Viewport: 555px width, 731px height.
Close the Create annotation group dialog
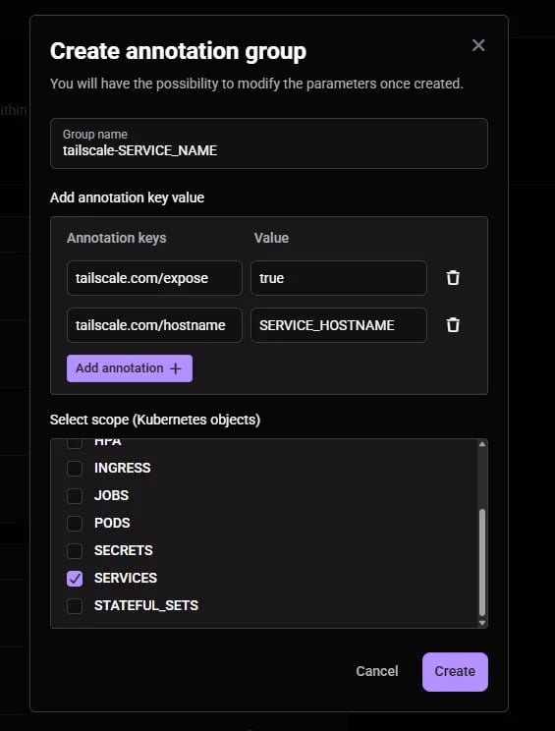pos(478,45)
